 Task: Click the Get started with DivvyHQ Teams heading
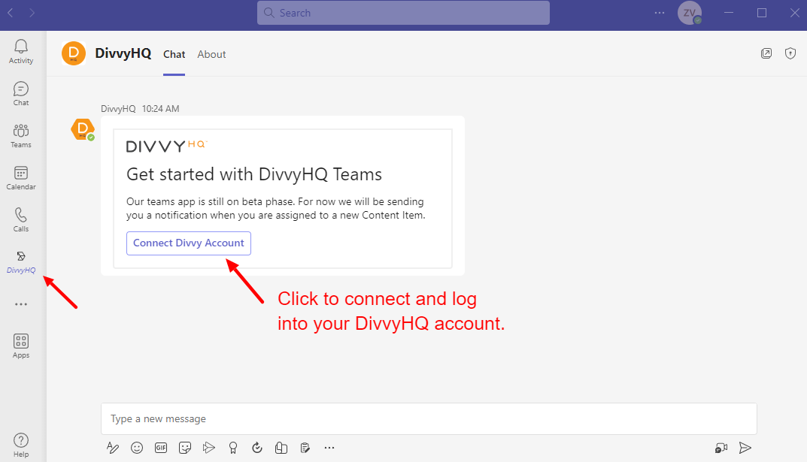(254, 175)
